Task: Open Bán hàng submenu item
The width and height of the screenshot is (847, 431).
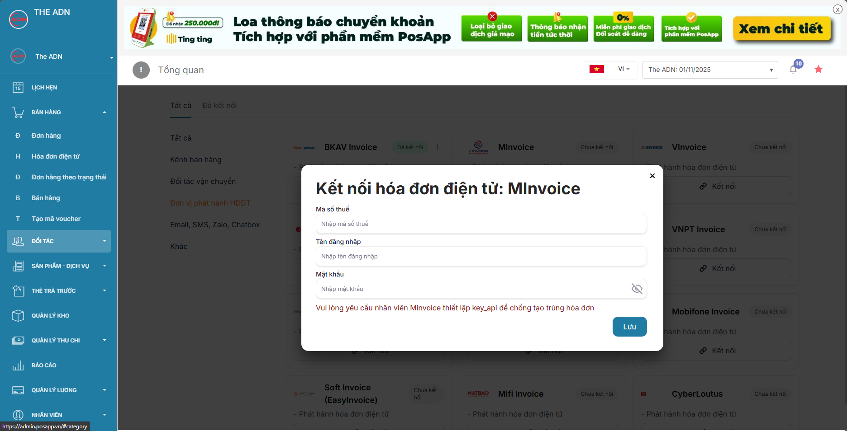Action: (46, 198)
